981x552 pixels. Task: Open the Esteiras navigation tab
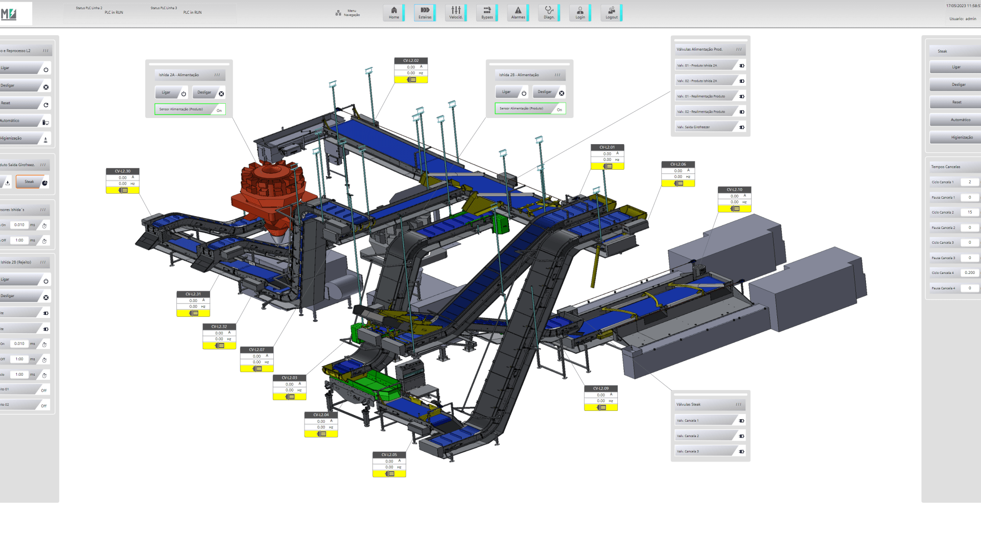pyautogui.click(x=425, y=13)
